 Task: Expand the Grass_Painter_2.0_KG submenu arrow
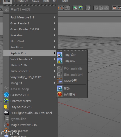[x=55, y=29]
